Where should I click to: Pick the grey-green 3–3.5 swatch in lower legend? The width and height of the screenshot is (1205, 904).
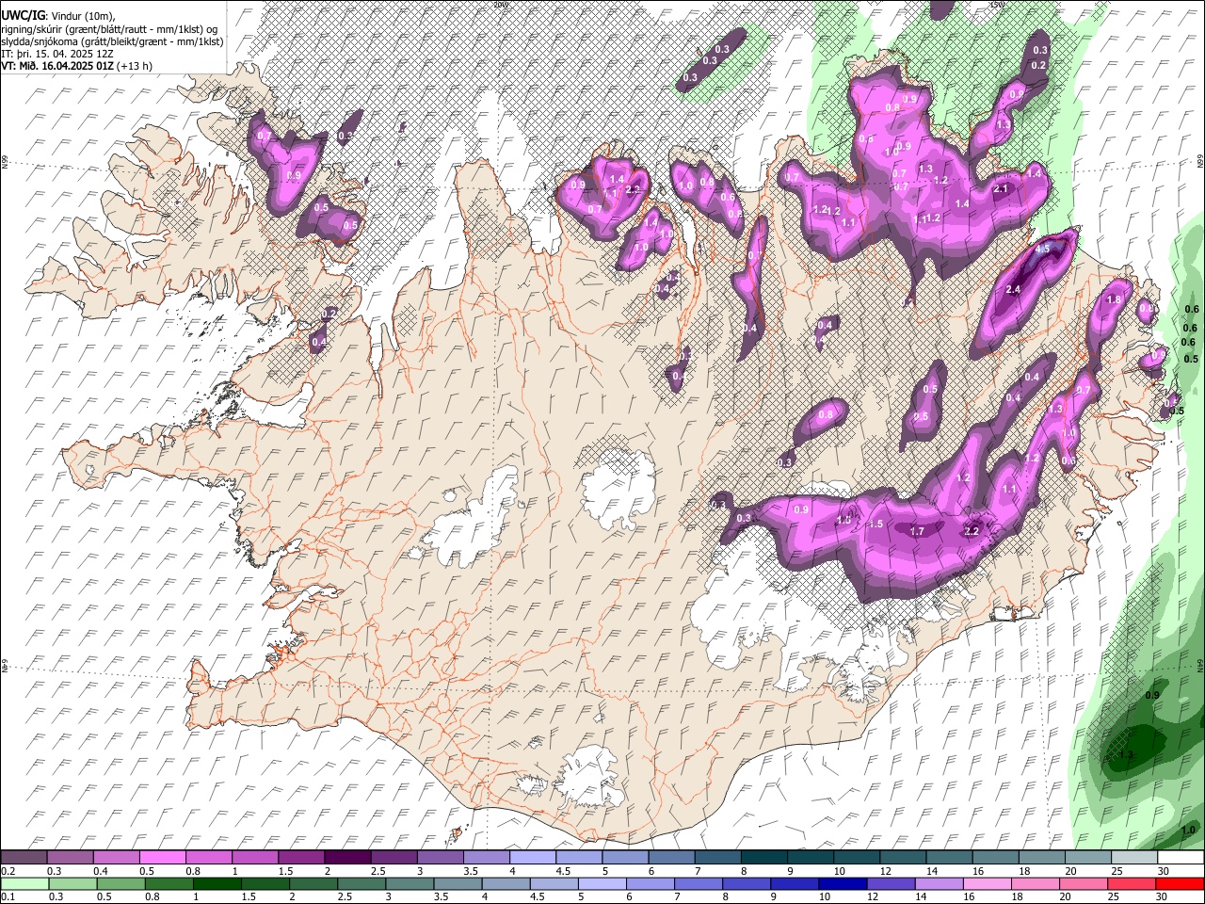(x=409, y=883)
